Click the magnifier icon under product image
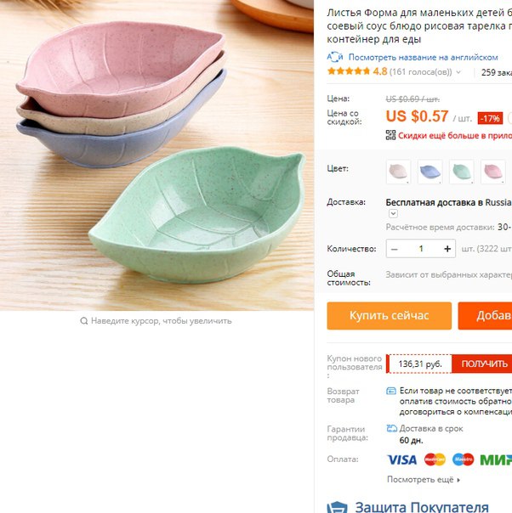This screenshot has width=512, height=513. tap(84, 321)
